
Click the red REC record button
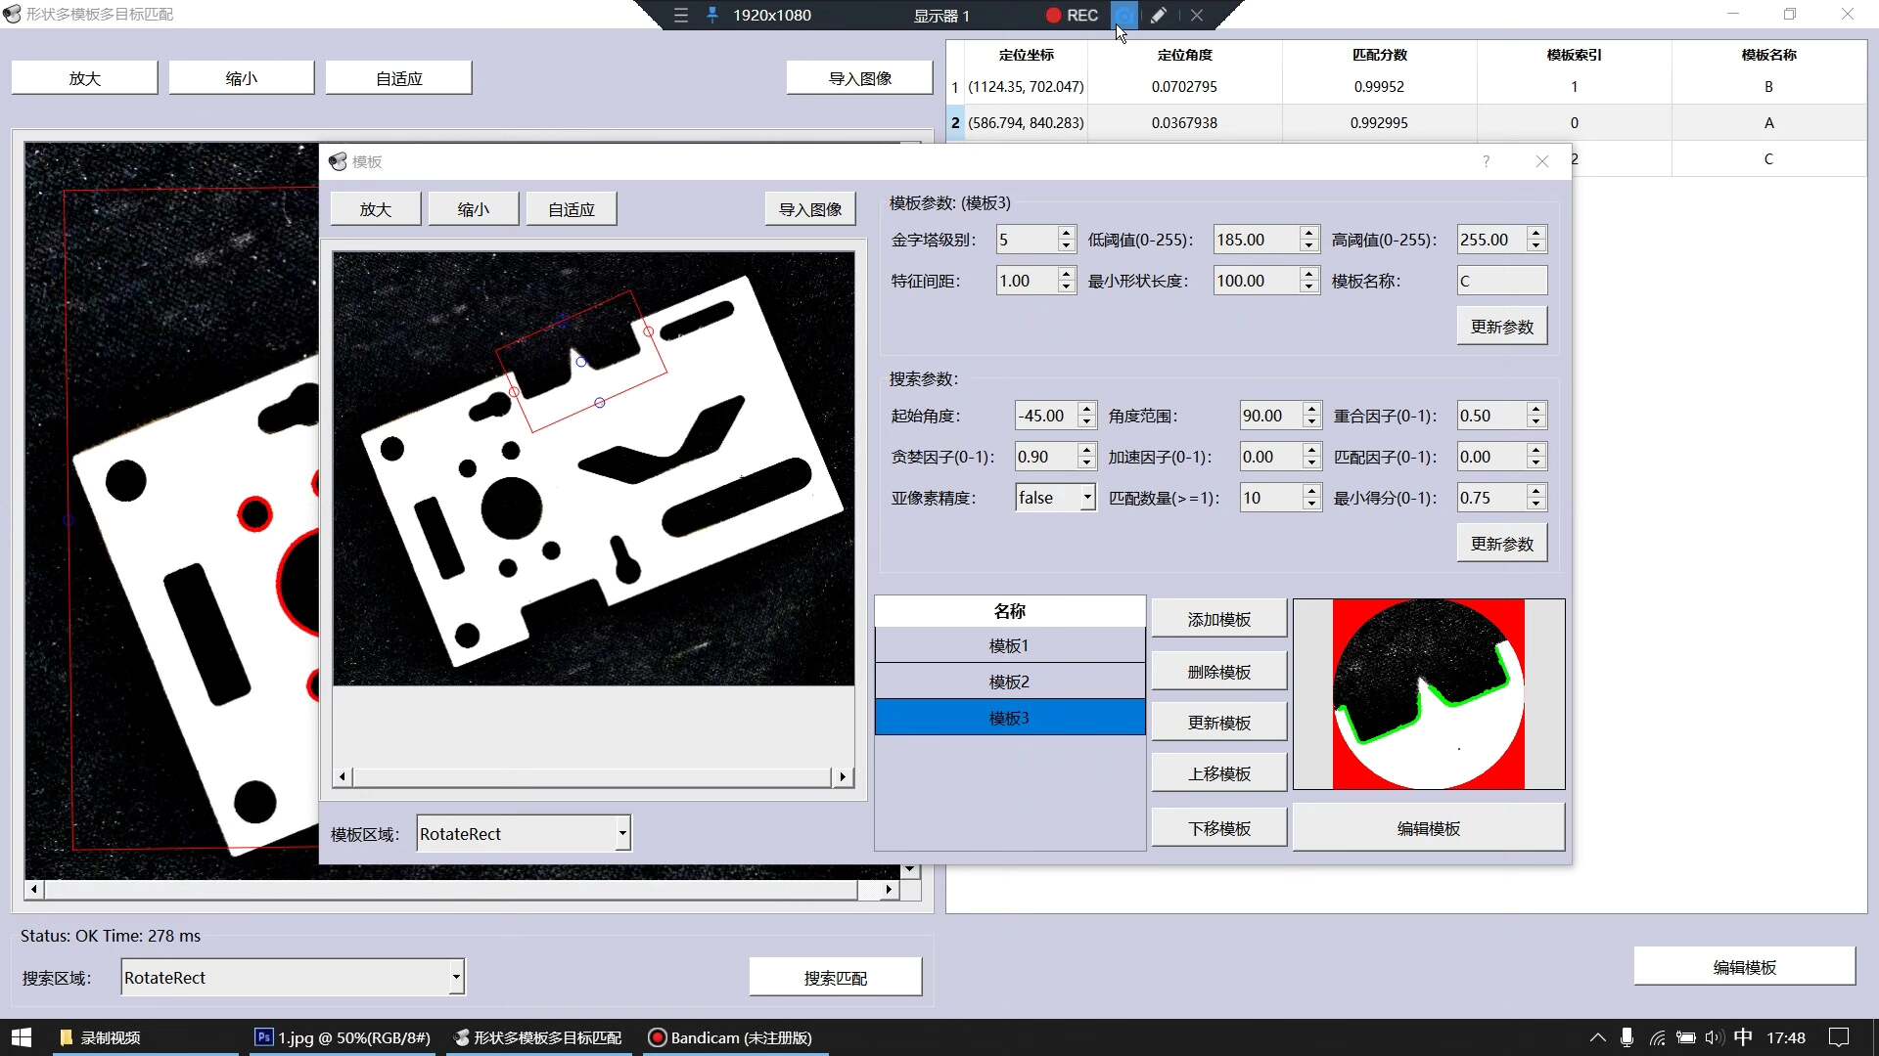(1072, 15)
